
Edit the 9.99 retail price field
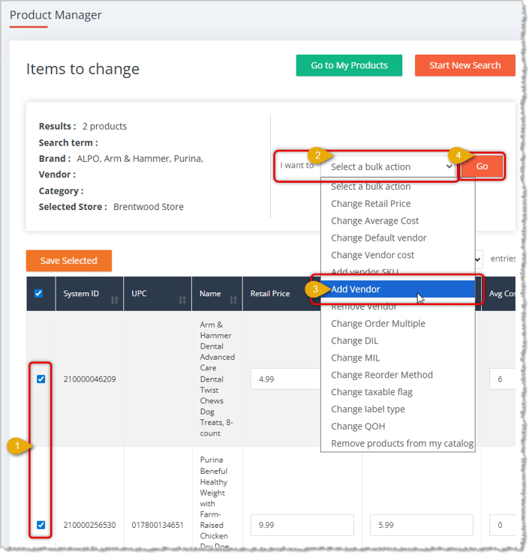coord(302,525)
